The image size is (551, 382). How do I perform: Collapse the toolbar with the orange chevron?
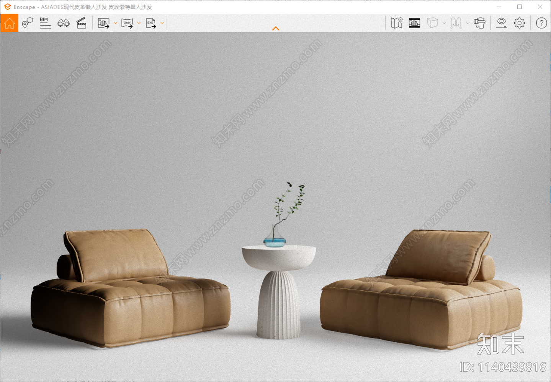point(276,29)
